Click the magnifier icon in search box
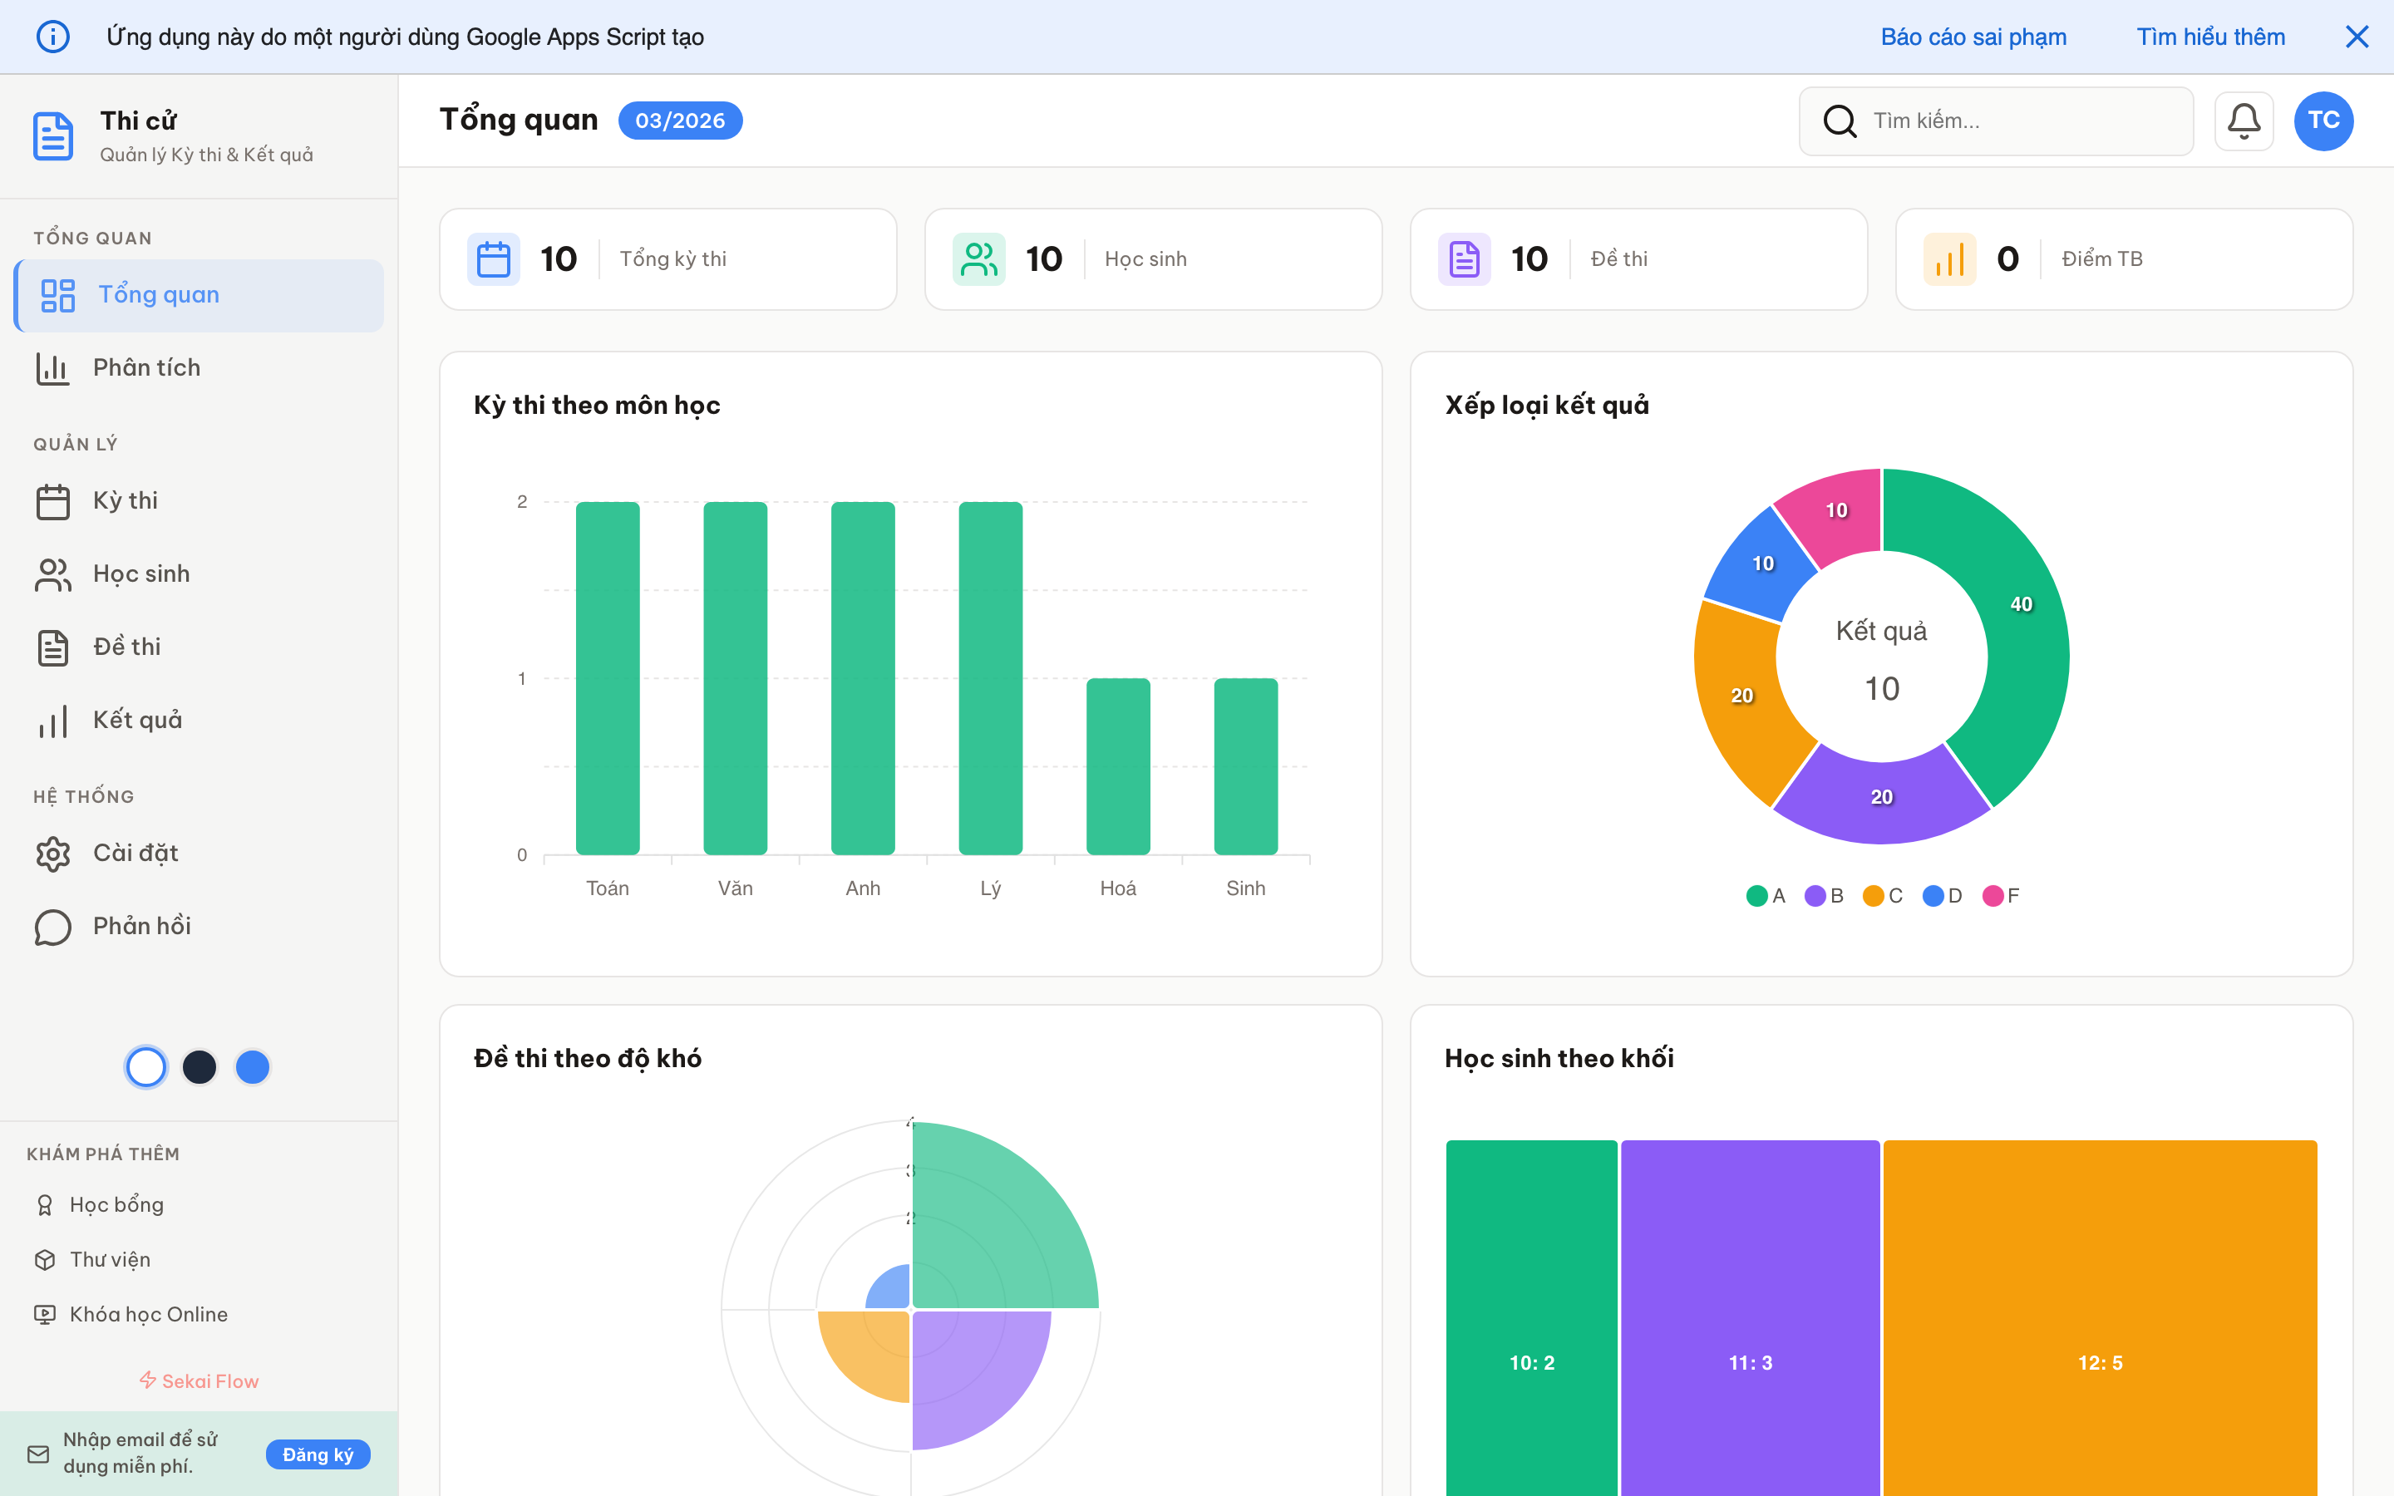 (1839, 121)
